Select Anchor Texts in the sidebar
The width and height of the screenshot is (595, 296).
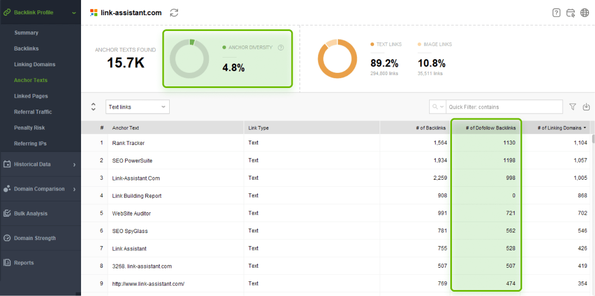(x=31, y=80)
